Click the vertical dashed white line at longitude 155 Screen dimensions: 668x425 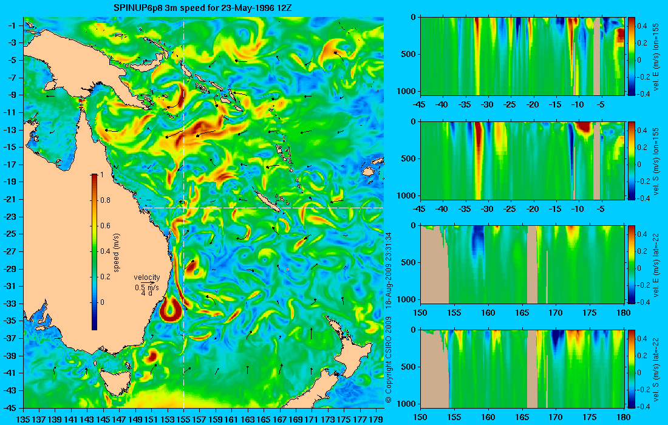[x=183, y=212]
